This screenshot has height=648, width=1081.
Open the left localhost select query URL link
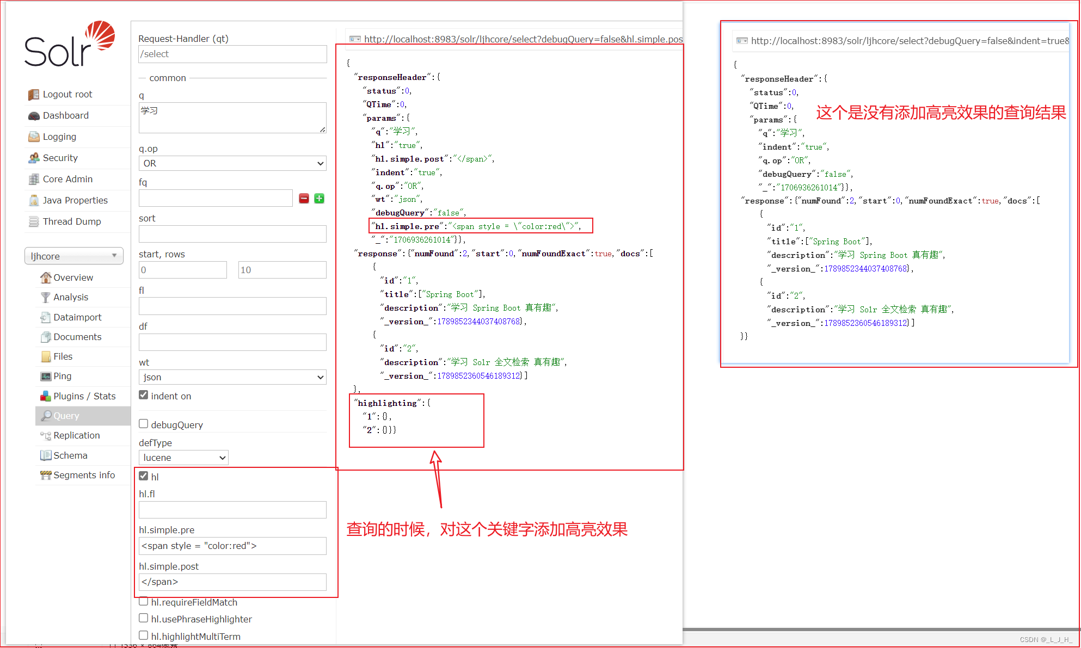click(x=523, y=39)
